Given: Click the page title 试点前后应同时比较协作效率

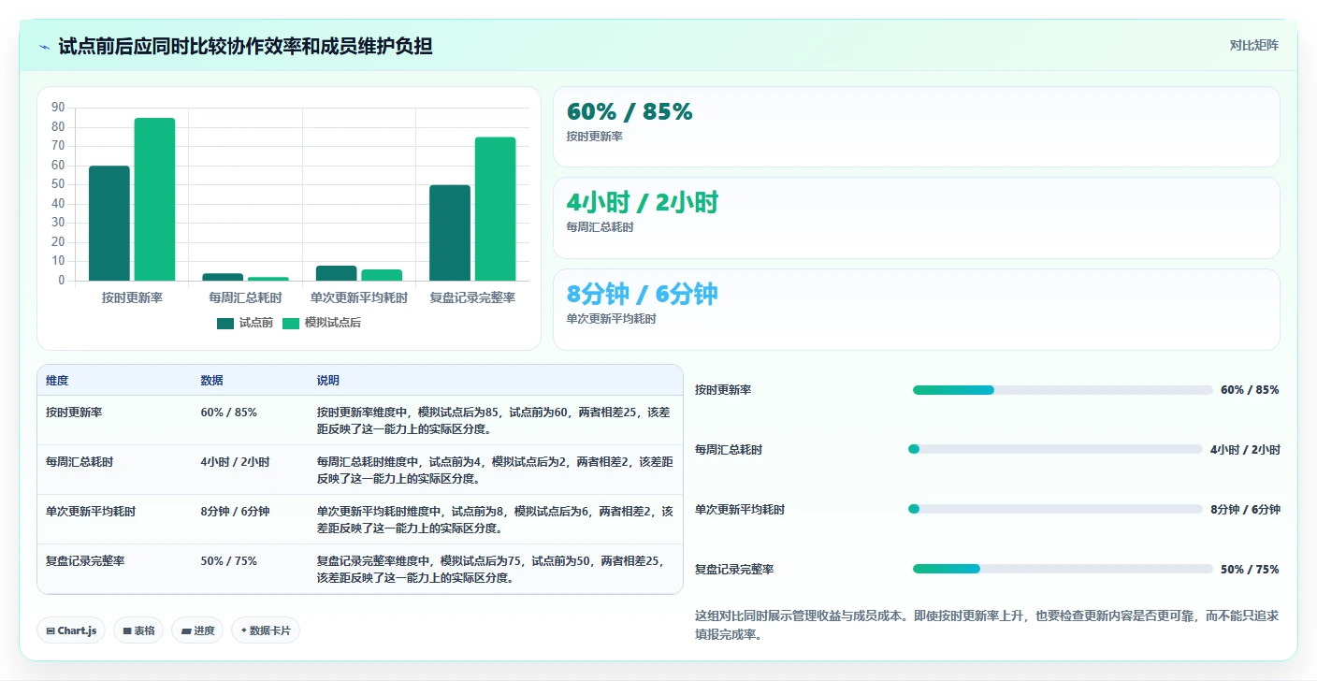Looking at the screenshot, I should [x=245, y=46].
